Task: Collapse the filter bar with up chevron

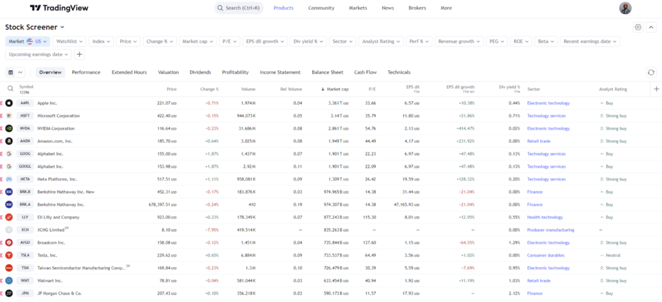Action: (x=652, y=27)
